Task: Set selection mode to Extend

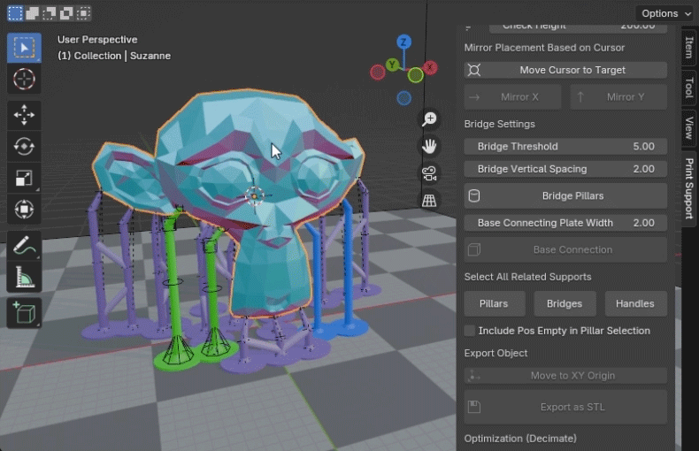Action: [x=32, y=13]
